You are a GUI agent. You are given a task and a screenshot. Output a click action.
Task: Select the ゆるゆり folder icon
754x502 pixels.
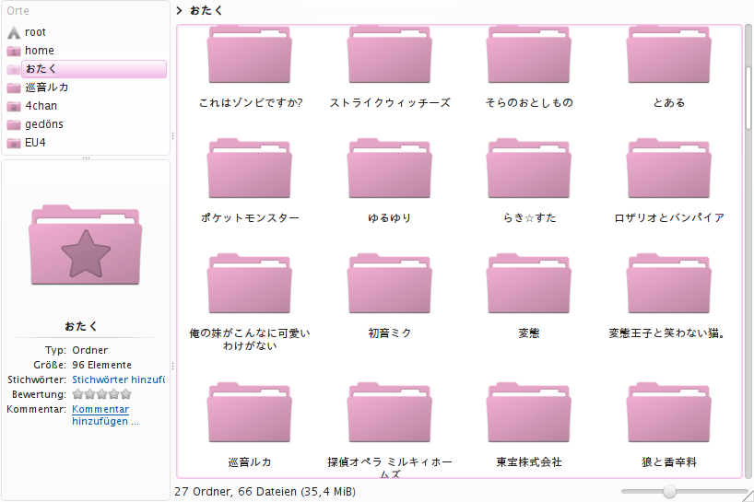point(390,169)
